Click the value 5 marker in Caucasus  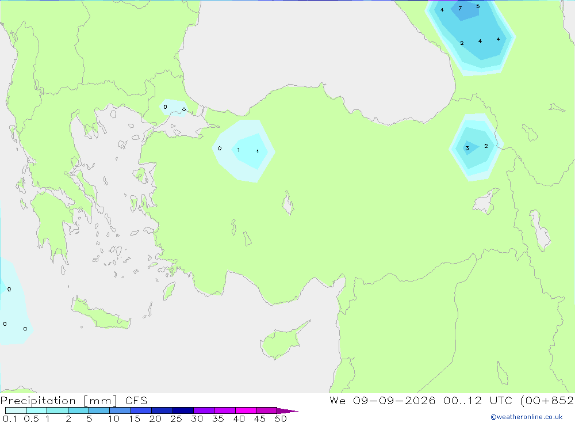click(x=478, y=6)
